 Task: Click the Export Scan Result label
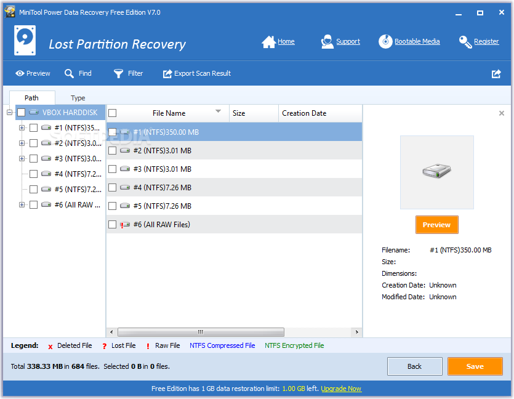coord(203,73)
